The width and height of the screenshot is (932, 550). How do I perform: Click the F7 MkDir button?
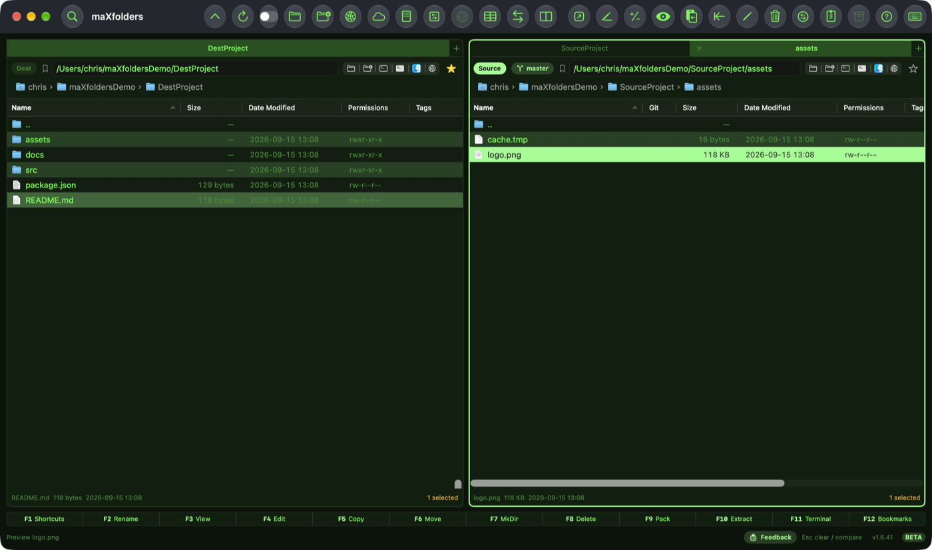(x=504, y=519)
